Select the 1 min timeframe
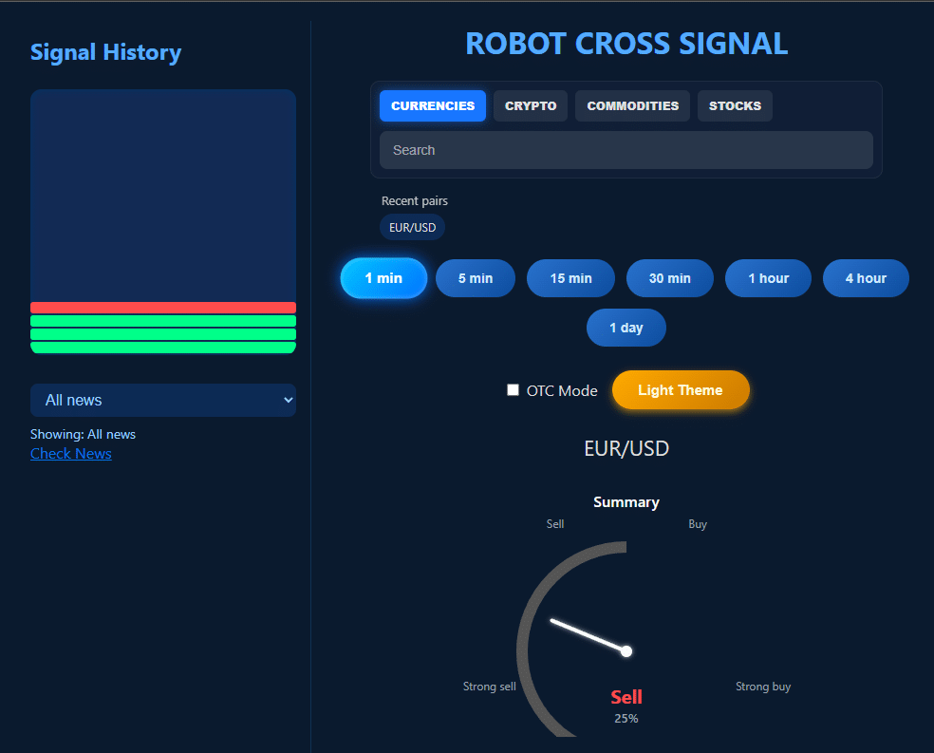The height and width of the screenshot is (753, 934). (383, 277)
